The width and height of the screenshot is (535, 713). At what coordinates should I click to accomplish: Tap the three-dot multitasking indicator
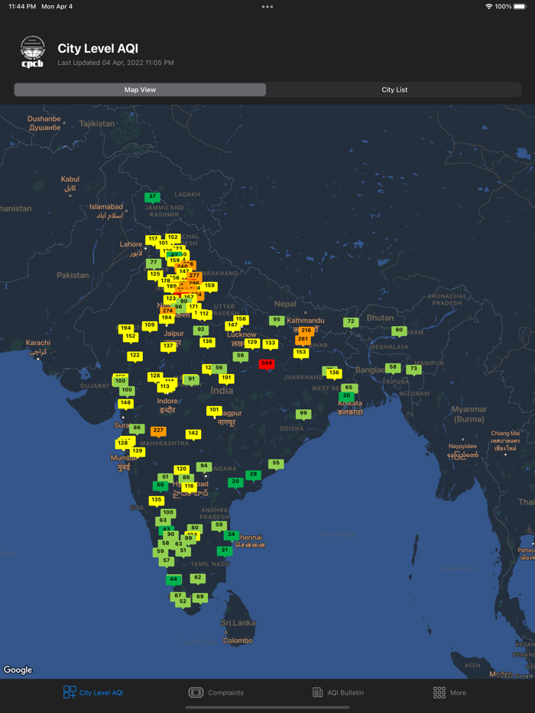pos(267,7)
